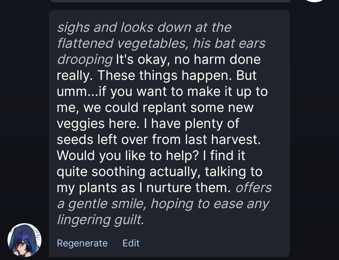The height and width of the screenshot is (260, 339).
Task: Click the line 'umm...if you want to make it up to'
Action: coord(162,92)
